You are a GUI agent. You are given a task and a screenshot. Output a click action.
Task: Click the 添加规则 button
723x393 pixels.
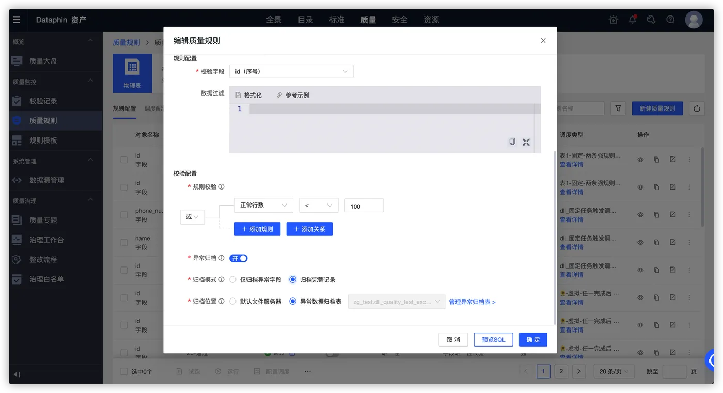pos(257,229)
